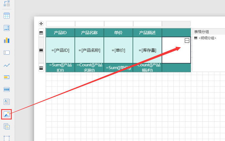225x141 pixels.
Task: Select the 产品ID header cell
Action: [60, 33]
